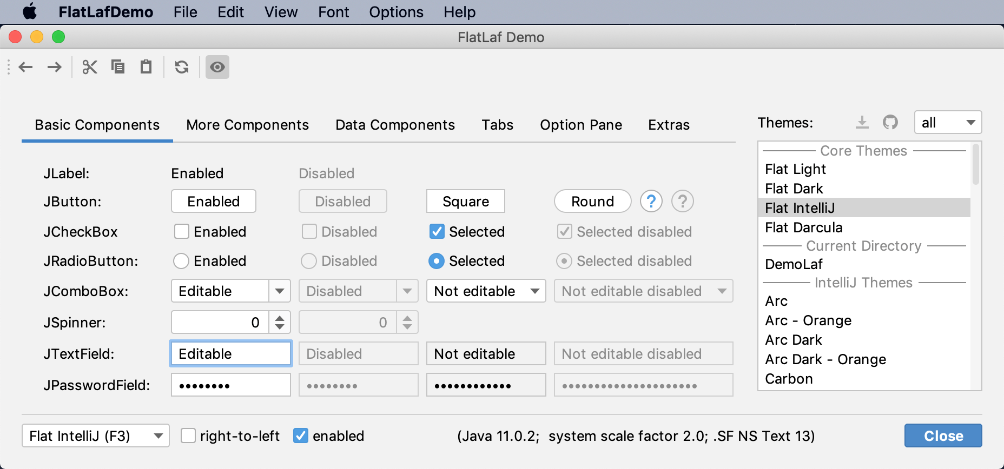Click the Not editable disabled combo box
Image resolution: width=1004 pixels, height=469 pixels.
[x=644, y=291]
